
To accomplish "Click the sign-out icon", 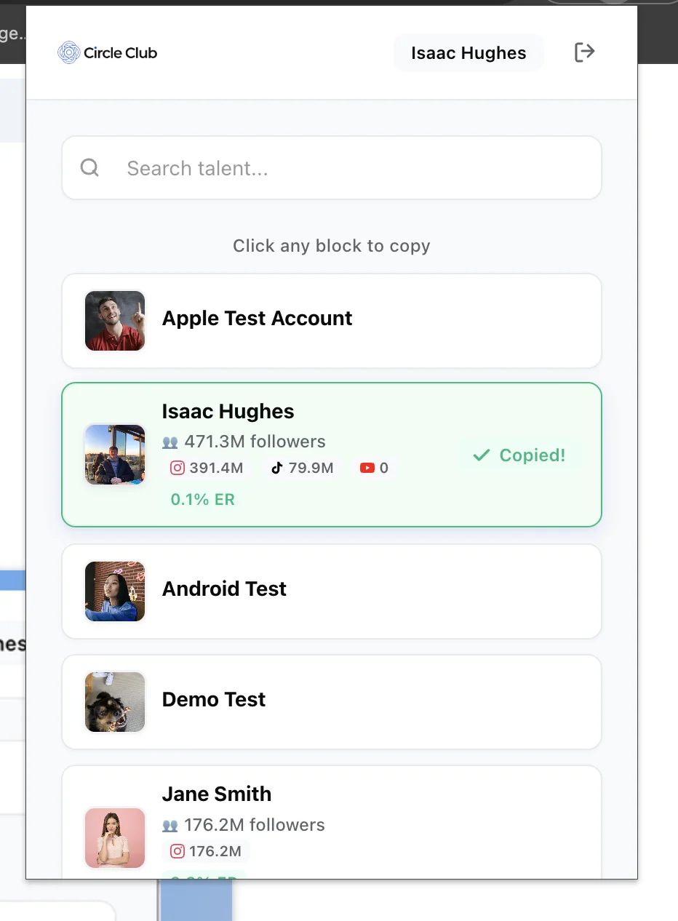I will pyautogui.click(x=584, y=52).
